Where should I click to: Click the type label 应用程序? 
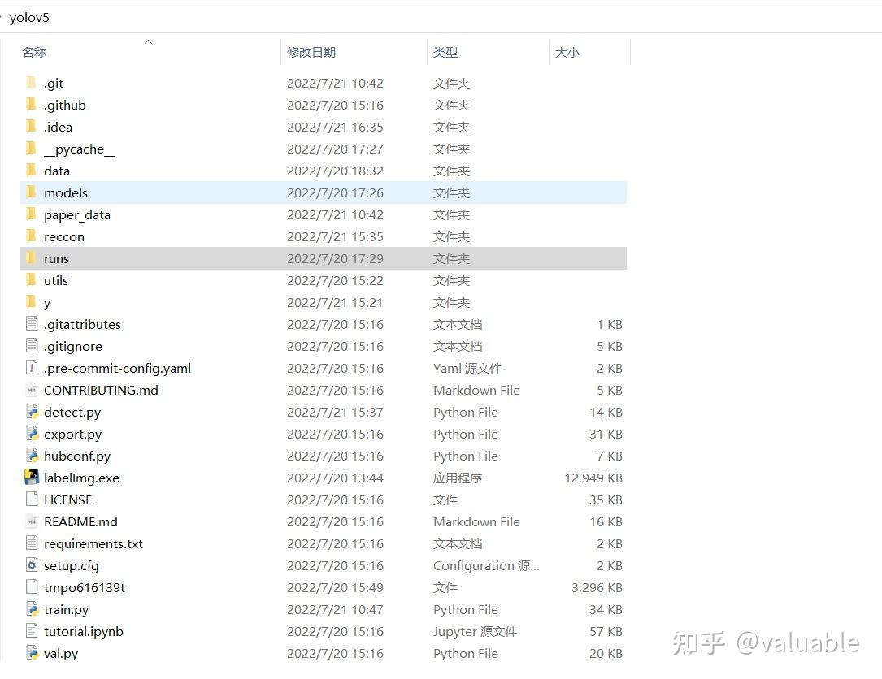tap(458, 478)
